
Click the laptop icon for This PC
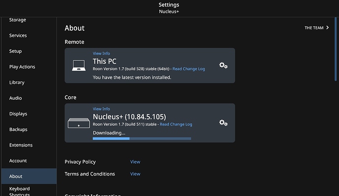click(79, 66)
